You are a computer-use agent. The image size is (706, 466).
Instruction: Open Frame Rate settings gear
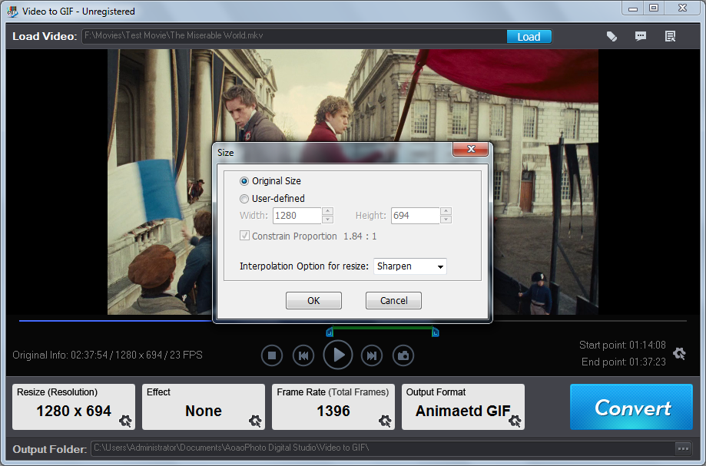(x=385, y=421)
